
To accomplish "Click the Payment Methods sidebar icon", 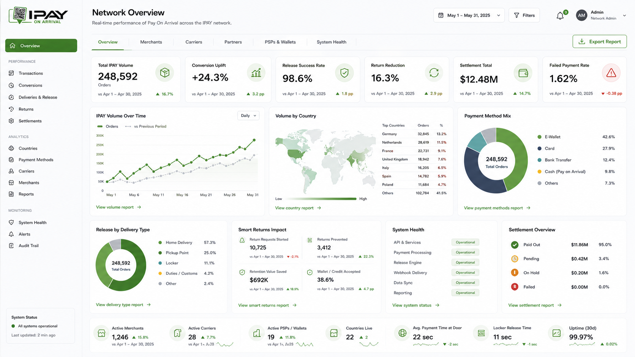I will click(11, 160).
